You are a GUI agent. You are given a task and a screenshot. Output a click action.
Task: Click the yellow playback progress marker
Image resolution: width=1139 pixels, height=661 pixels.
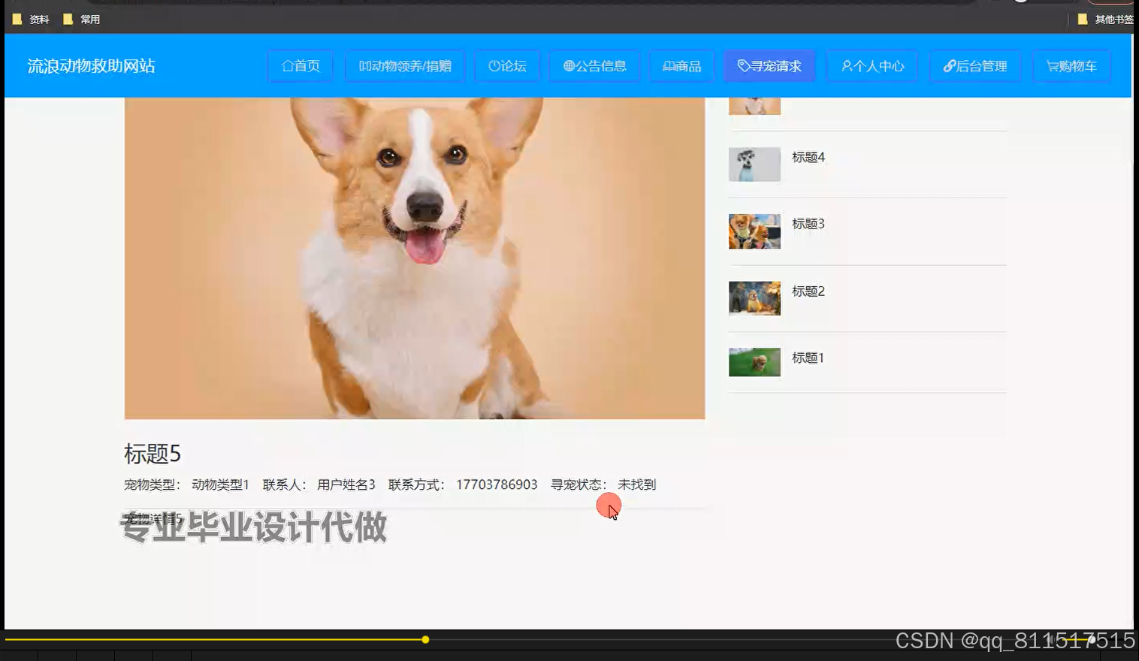(x=425, y=639)
